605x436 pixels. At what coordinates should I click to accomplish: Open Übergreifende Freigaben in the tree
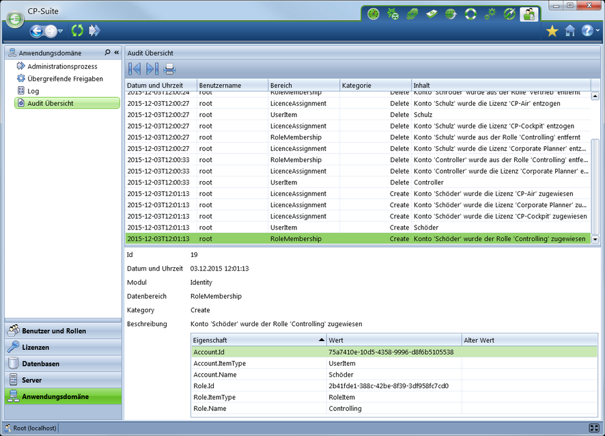pyautogui.click(x=65, y=79)
